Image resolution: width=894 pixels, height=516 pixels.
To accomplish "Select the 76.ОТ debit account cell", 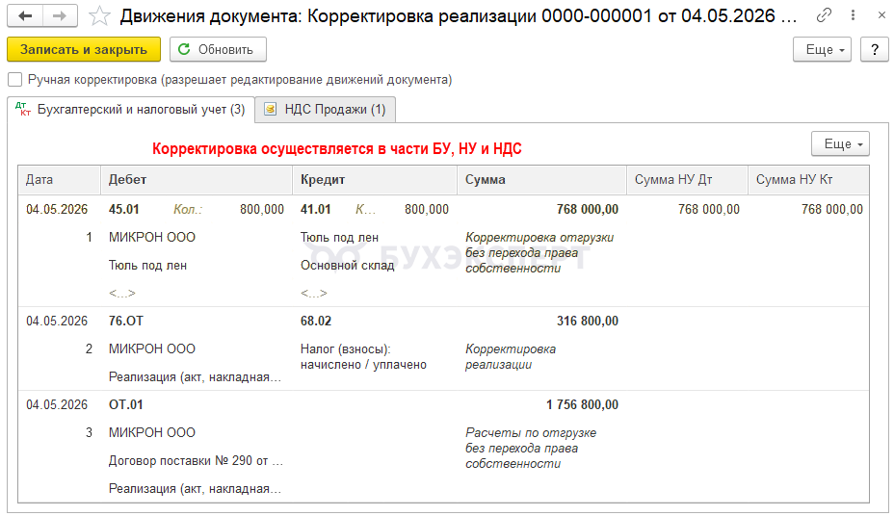I will point(126,321).
